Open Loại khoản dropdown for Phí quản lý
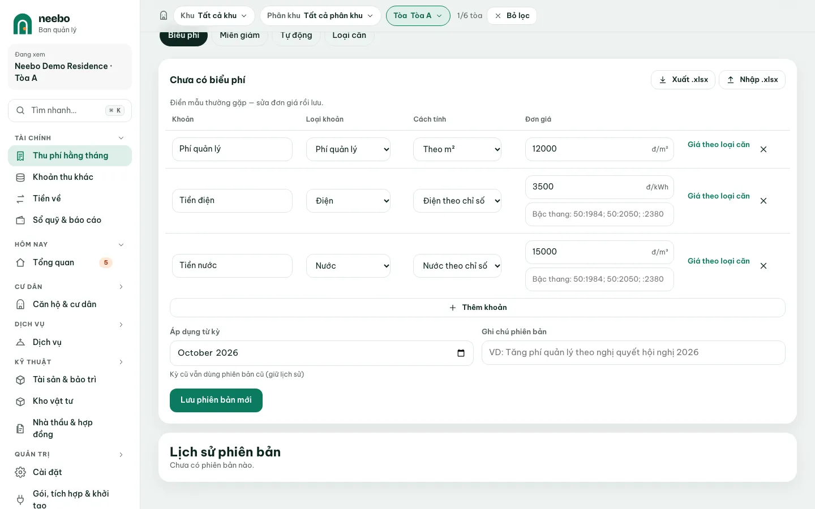The height and width of the screenshot is (509, 815). [348, 149]
